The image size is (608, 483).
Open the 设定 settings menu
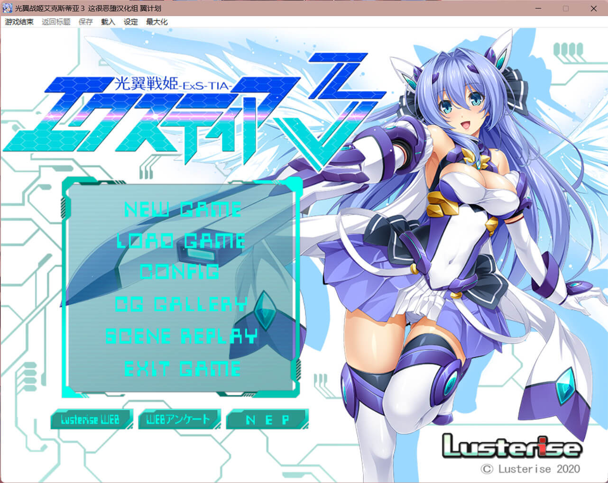tap(130, 22)
